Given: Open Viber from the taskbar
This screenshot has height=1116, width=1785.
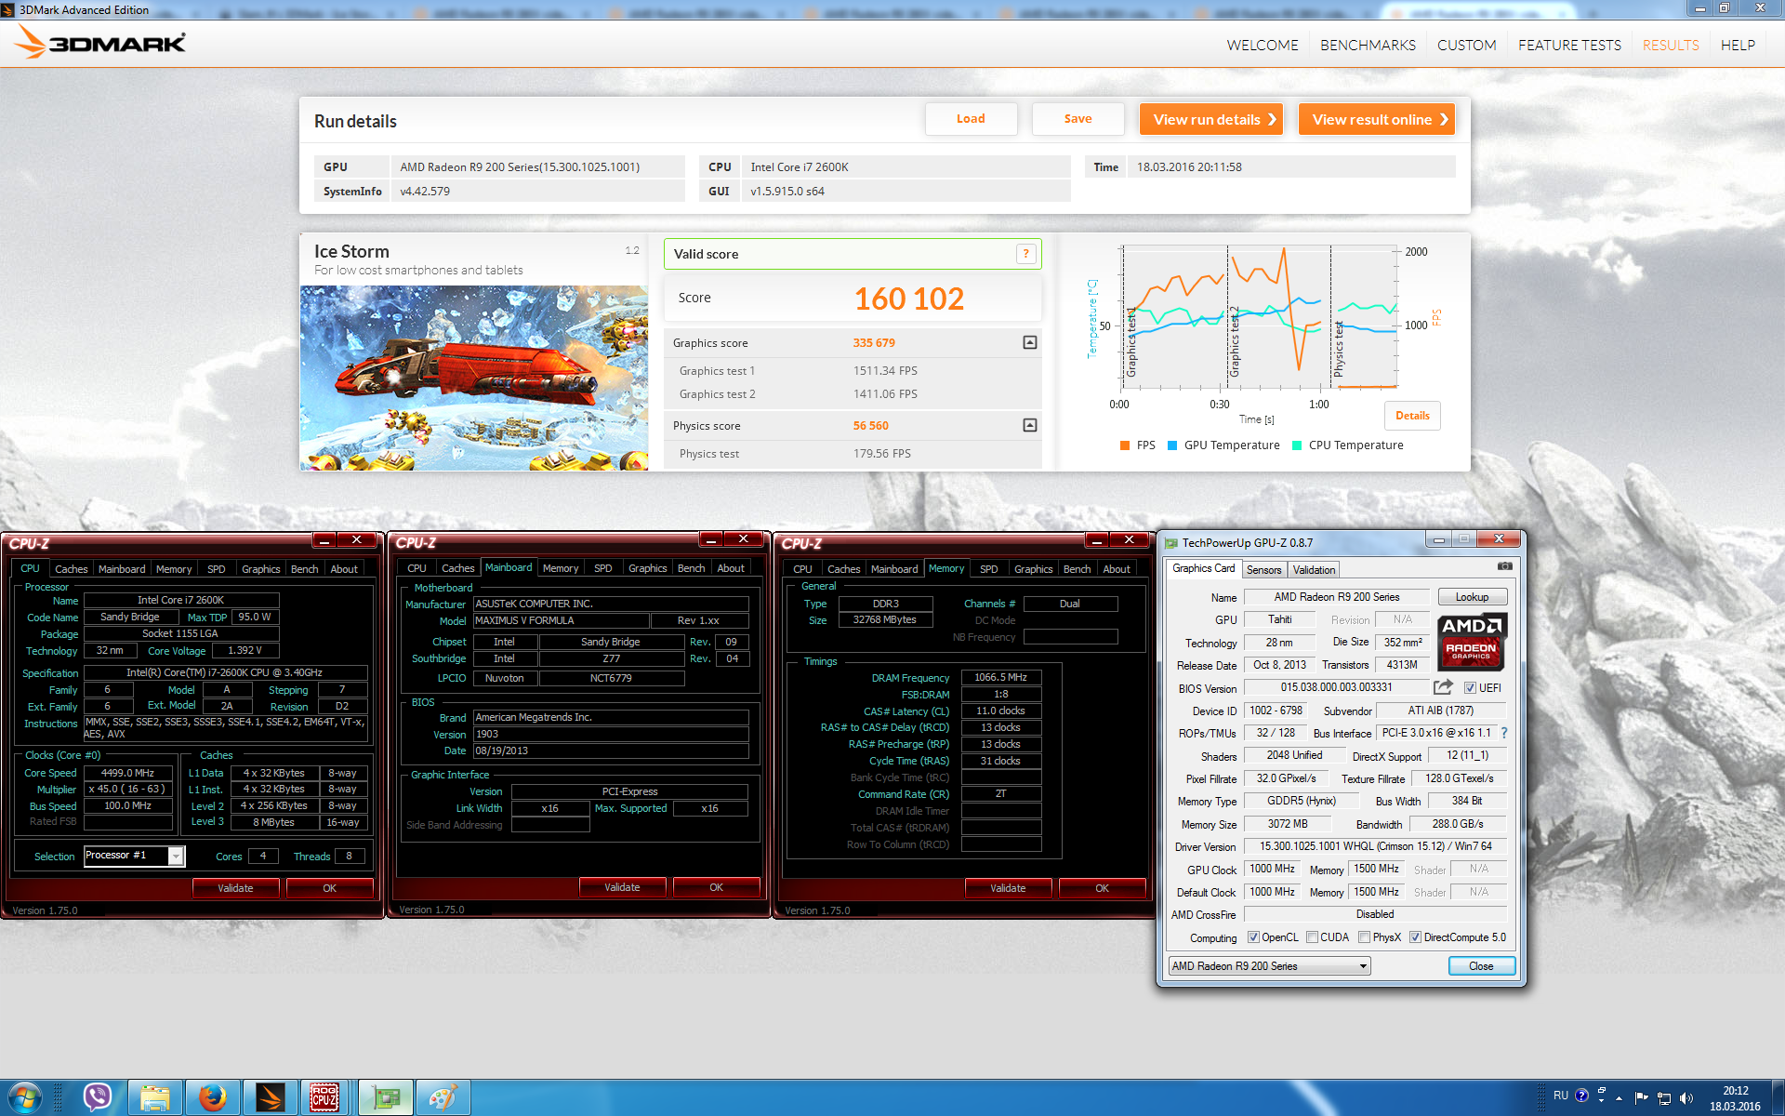Looking at the screenshot, I should coord(97,1098).
